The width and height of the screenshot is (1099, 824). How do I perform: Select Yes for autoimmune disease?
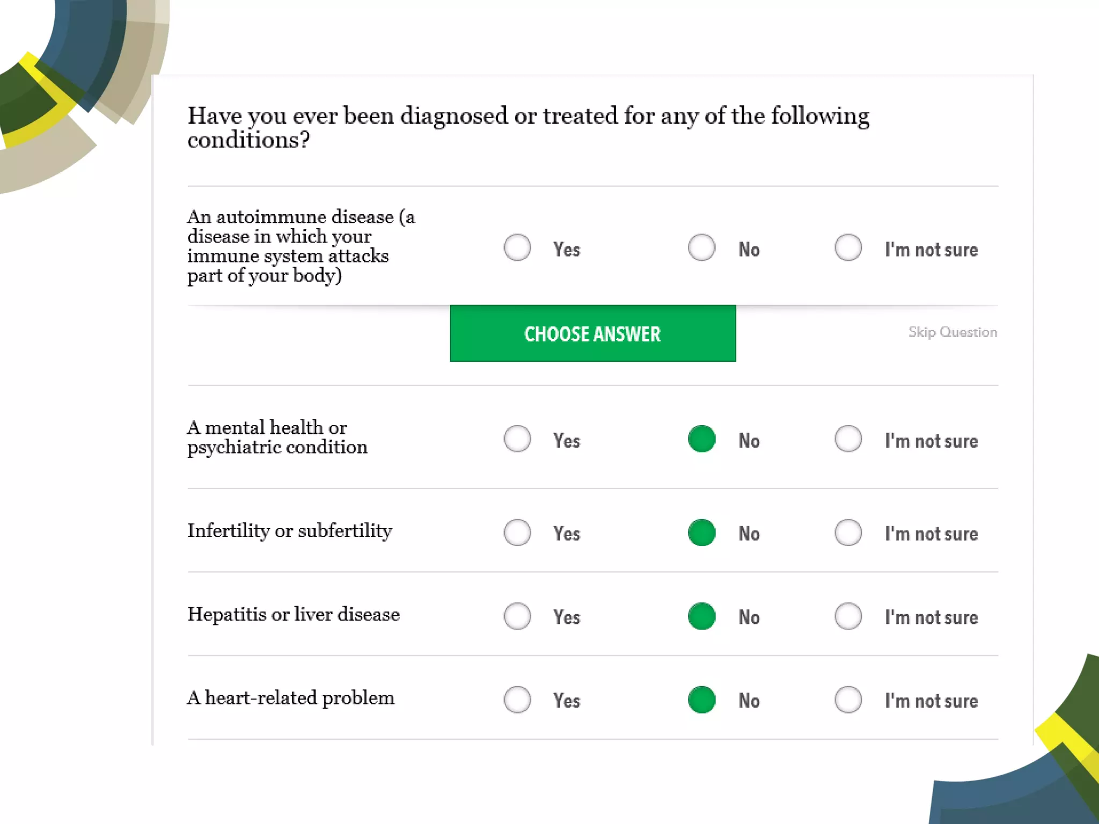coord(517,248)
